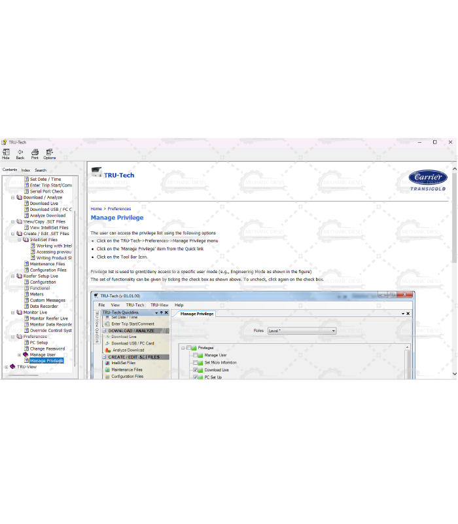This screenshot has height=524, width=458.
Task: Select the purple TRU-View book icon
Action: (12, 367)
